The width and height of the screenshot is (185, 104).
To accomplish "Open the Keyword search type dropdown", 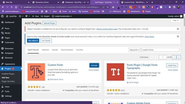I will 134,50.
